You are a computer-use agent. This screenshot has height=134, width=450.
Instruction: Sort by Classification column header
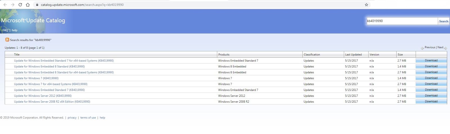(x=312, y=55)
